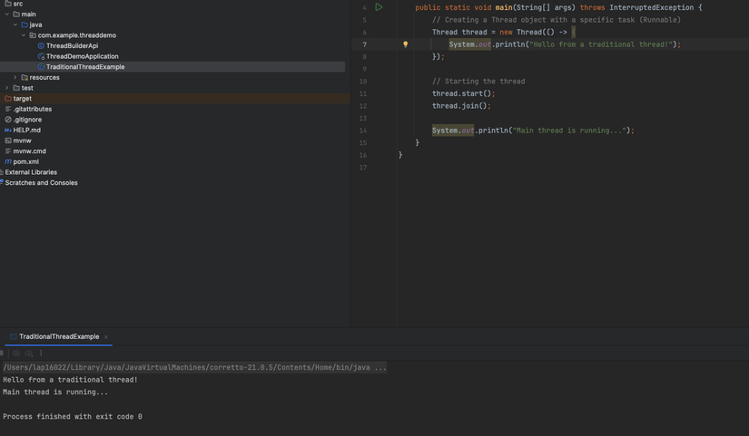
Task: Click the mvnw.cmd file icon
Action: [x=8, y=151]
